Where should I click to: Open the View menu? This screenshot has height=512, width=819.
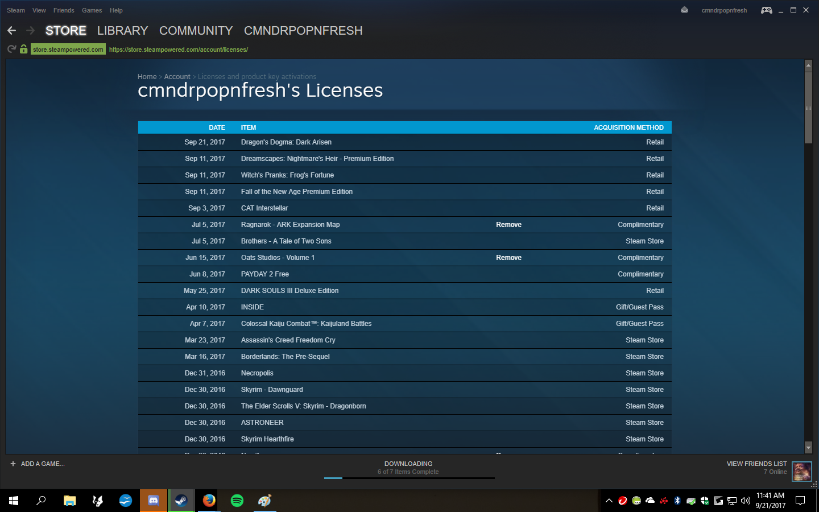pyautogui.click(x=39, y=10)
